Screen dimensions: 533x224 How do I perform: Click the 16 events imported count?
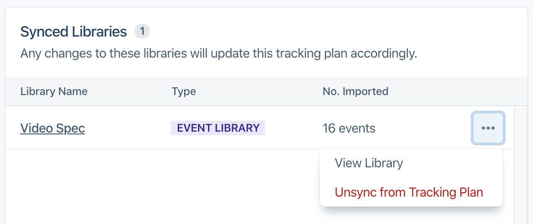[x=349, y=128]
